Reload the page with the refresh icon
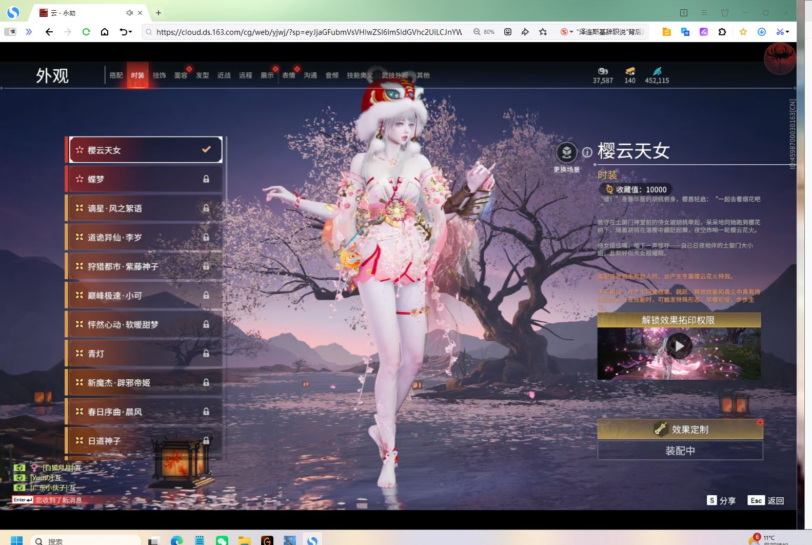Screen dimensions: 812x545 tap(86, 32)
